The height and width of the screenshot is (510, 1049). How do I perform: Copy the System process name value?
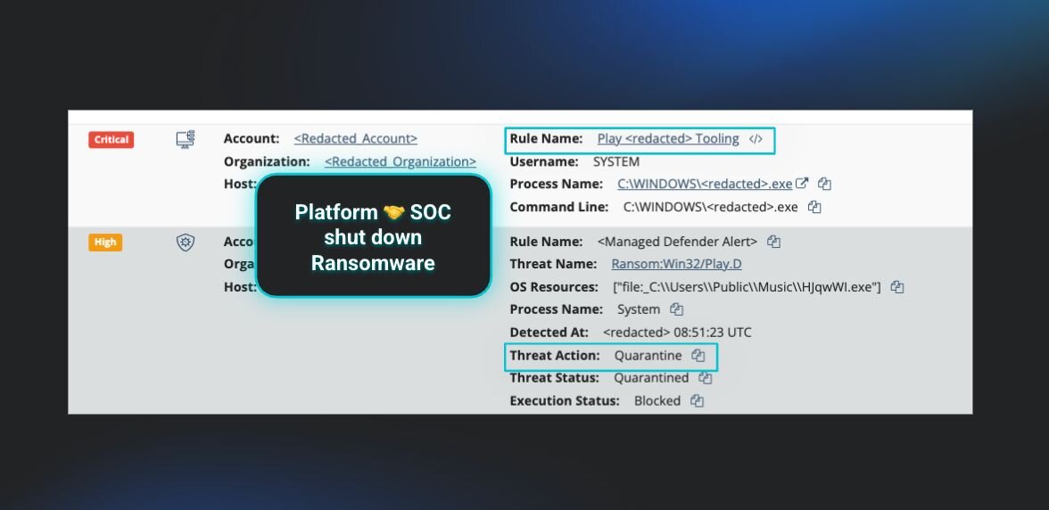[677, 309]
